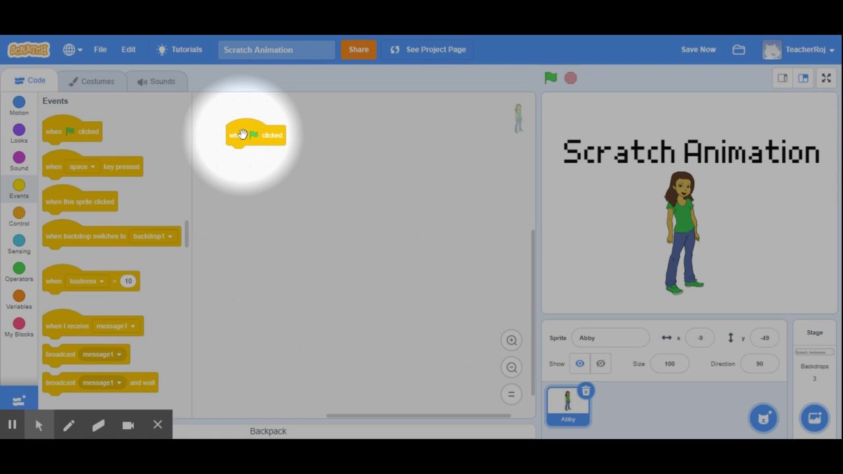
Task: Open Tutorials from the menu bar
Action: tap(180, 49)
